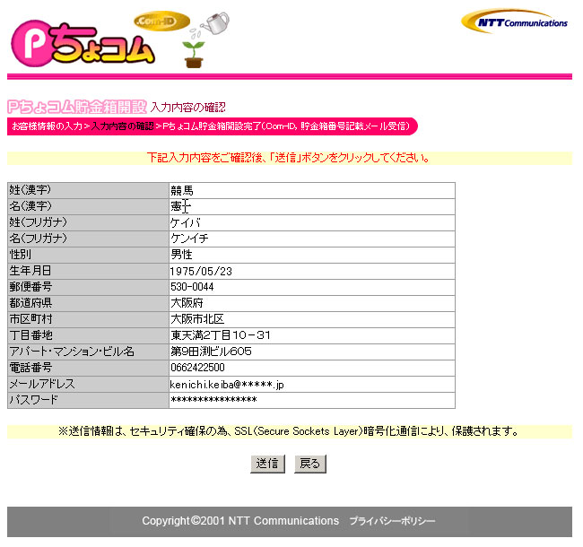Image resolution: width=583 pixels, height=547 pixels.
Task: Click the prefecture value 大阪府
Action: (187, 303)
